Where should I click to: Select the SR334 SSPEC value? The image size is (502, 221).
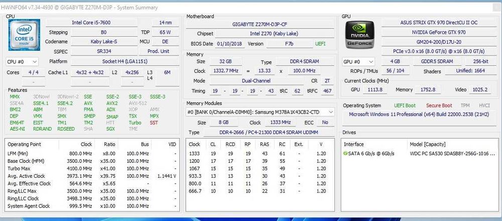(104, 51)
